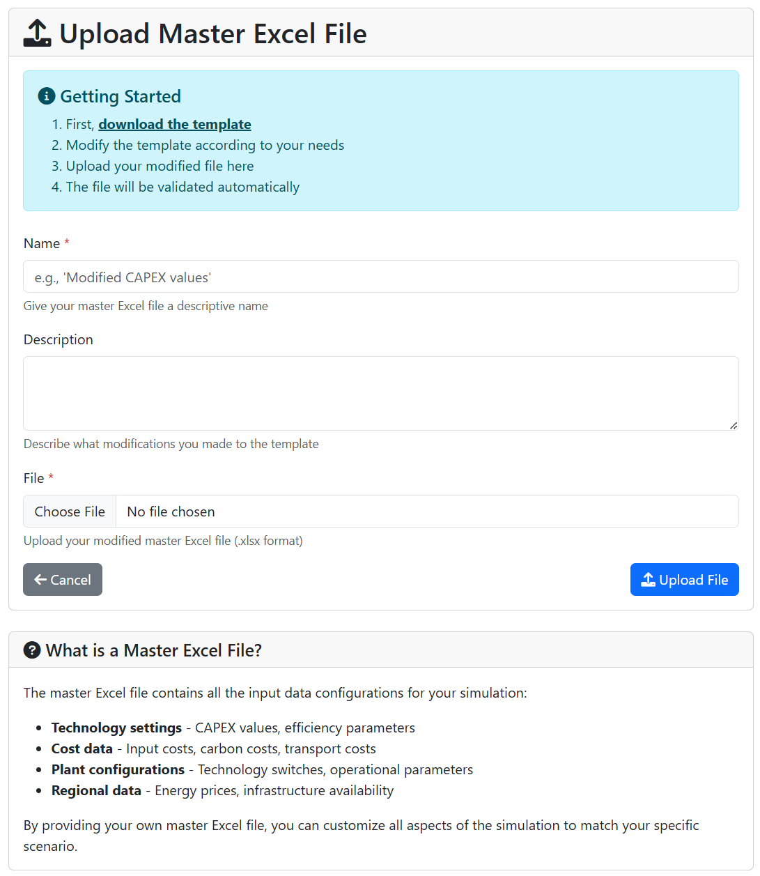Open the download the template link
Screen dimensions: 760x876
pos(174,124)
